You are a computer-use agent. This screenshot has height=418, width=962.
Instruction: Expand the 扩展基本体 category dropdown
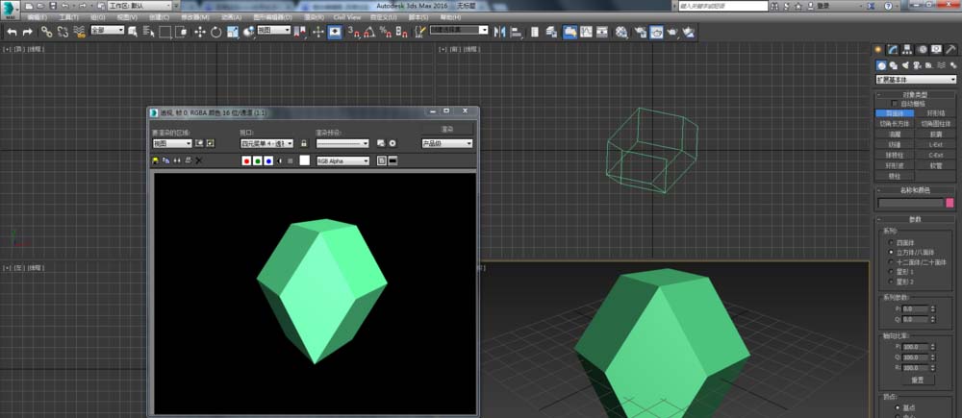point(915,80)
